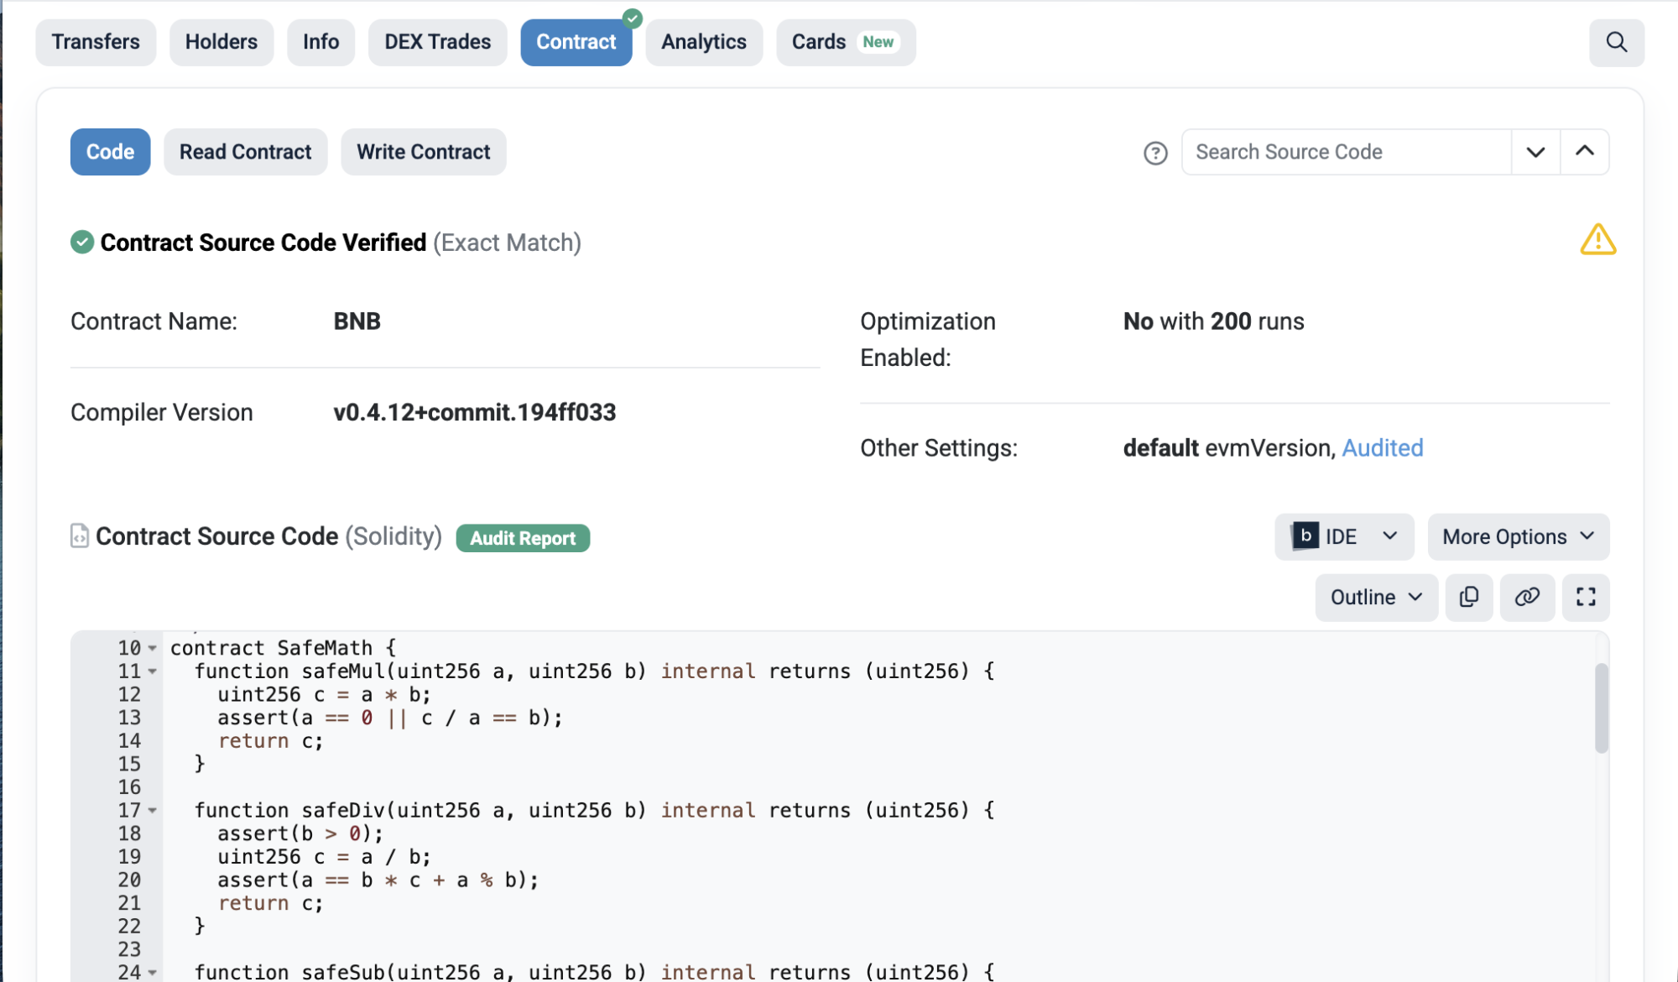Click the yellow warning triangle icon
This screenshot has height=982, width=1678.
[x=1597, y=240]
